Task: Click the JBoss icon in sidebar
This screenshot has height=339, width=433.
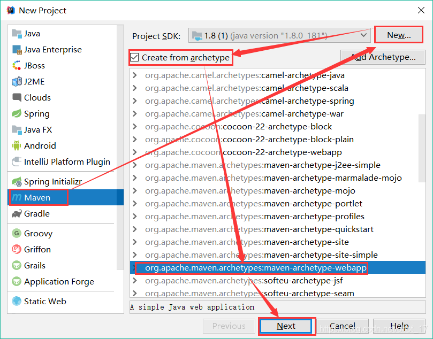Action: [x=17, y=66]
